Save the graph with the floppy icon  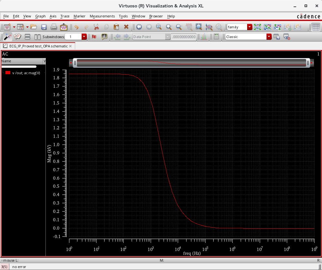pyautogui.click(x=44, y=27)
